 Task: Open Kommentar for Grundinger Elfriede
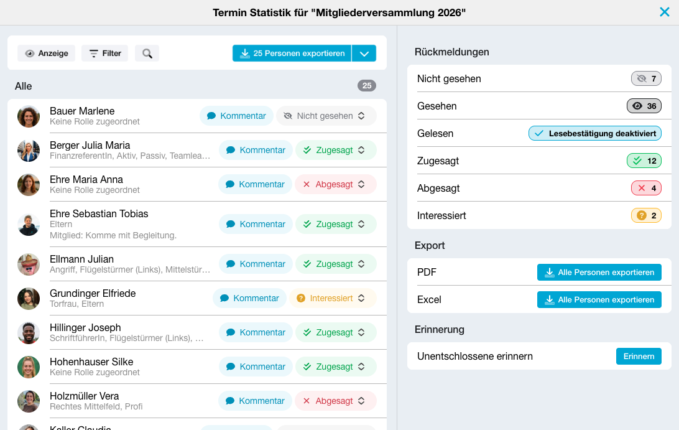[249, 298]
